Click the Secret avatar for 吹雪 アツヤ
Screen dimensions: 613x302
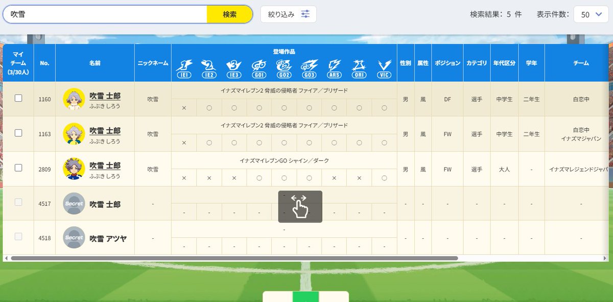pos(74,237)
